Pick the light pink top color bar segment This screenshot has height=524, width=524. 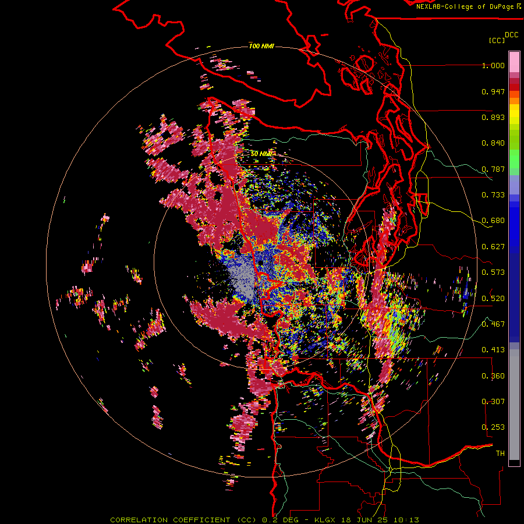click(514, 62)
